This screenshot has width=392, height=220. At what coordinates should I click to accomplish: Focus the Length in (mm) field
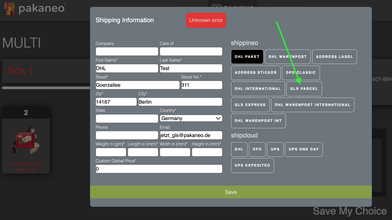tap(143, 152)
